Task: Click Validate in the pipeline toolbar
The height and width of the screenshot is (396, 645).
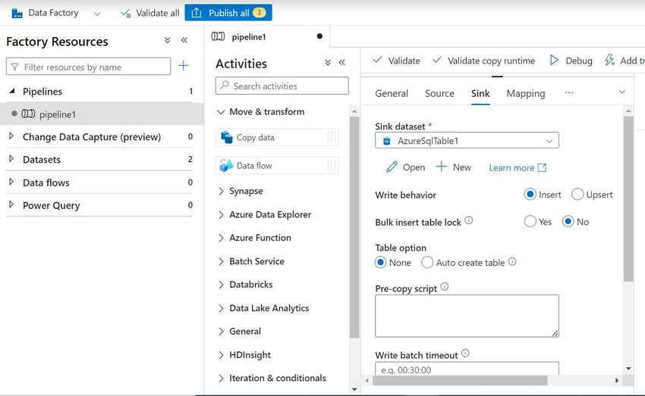Action: 396,61
